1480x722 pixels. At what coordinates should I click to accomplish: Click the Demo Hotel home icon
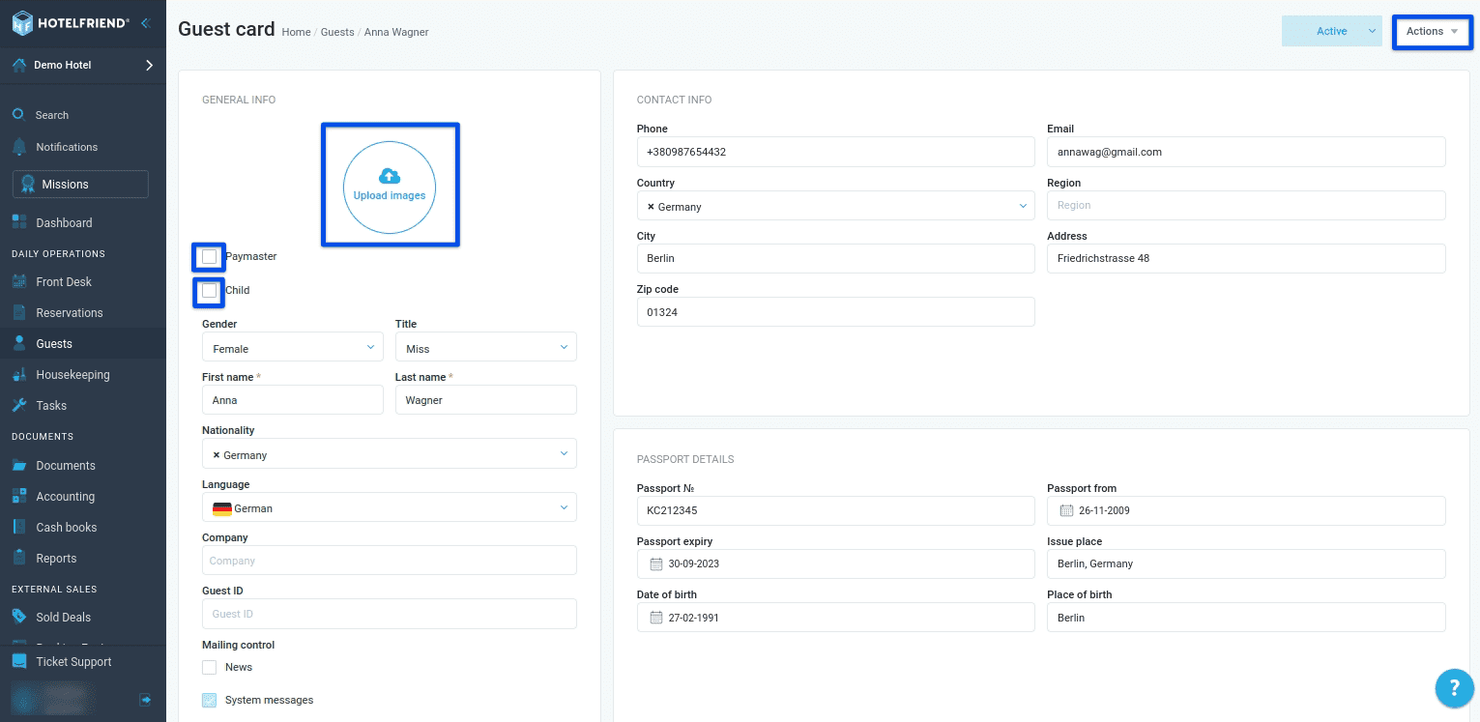tap(19, 66)
